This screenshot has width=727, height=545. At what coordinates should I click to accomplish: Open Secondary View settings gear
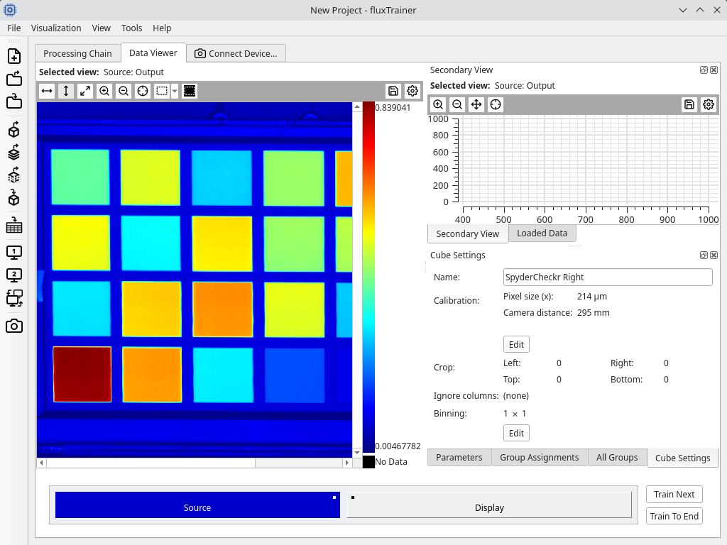click(709, 104)
